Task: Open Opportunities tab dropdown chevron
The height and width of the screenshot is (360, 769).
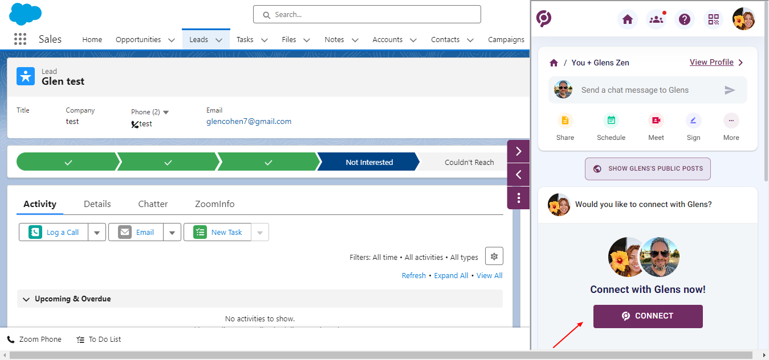Action: point(172,40)
